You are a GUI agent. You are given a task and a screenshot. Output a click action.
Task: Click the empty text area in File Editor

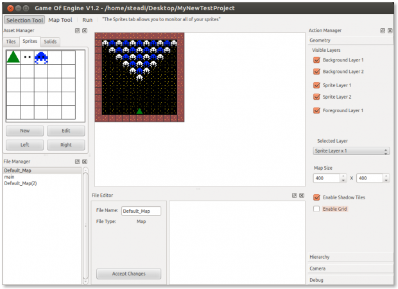click(237, 242)
